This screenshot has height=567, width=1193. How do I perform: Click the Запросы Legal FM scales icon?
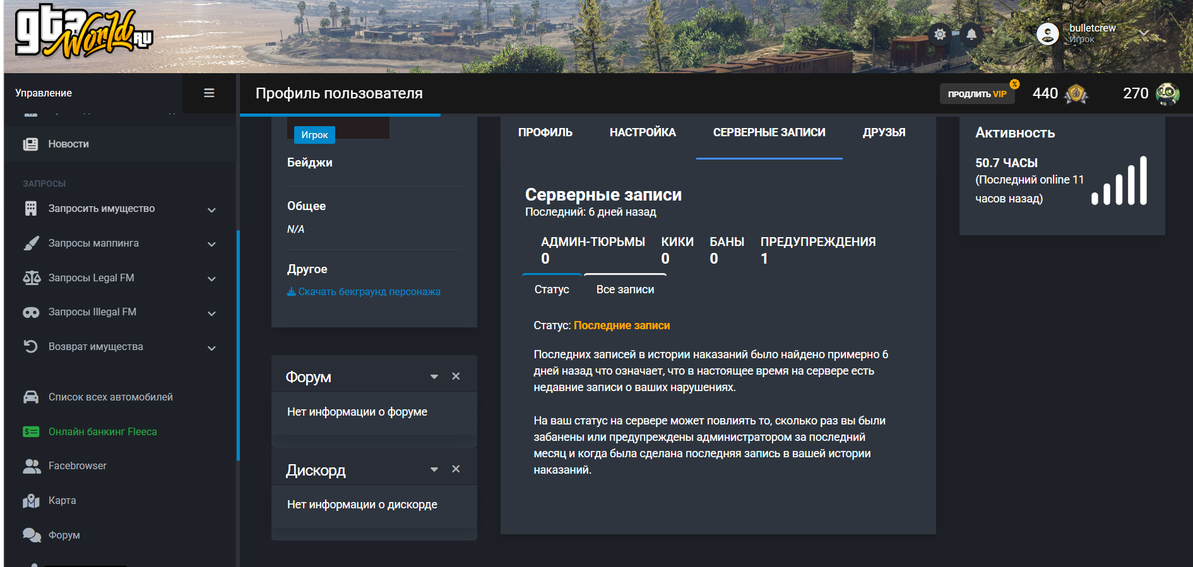[x=32, y=278]
